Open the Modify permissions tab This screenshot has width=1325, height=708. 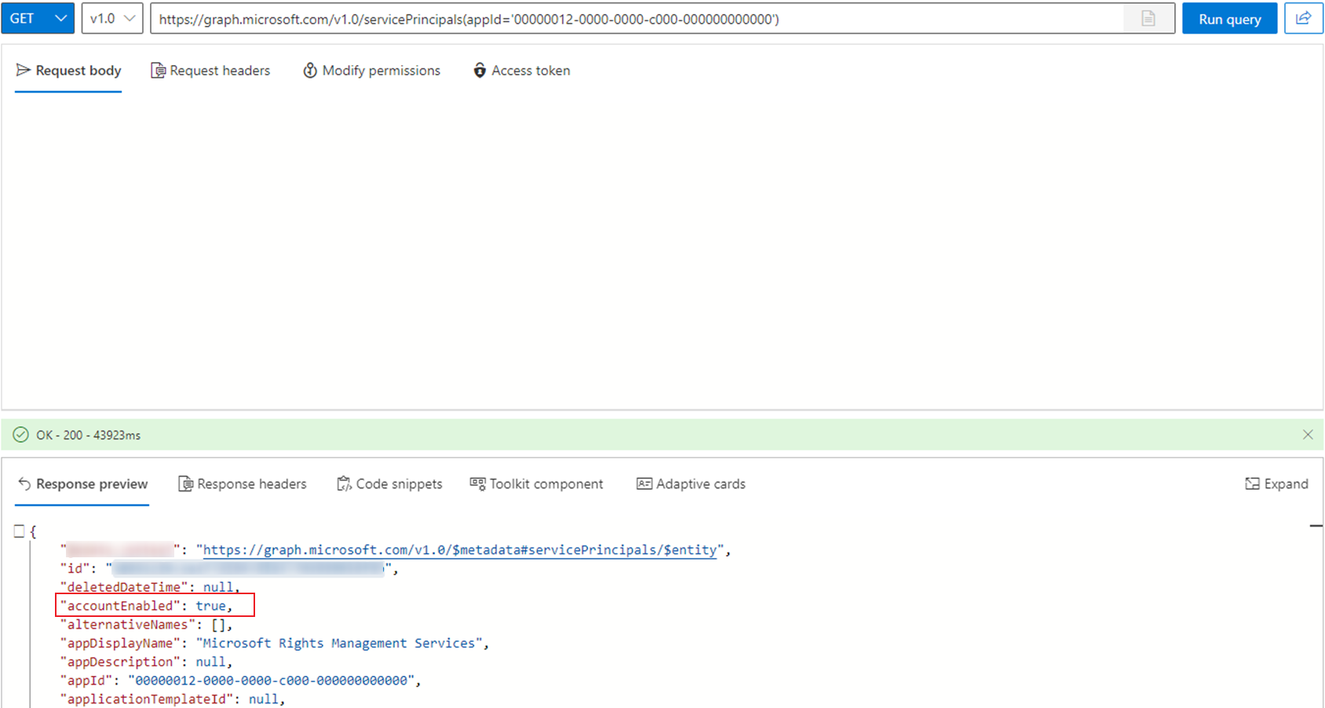point(372,71)
